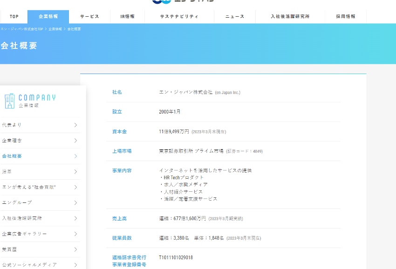The width and height of the screenshot is (396, 269).
Task: Click the chevron arrow beside 沿革
Action: pos(75,172)
